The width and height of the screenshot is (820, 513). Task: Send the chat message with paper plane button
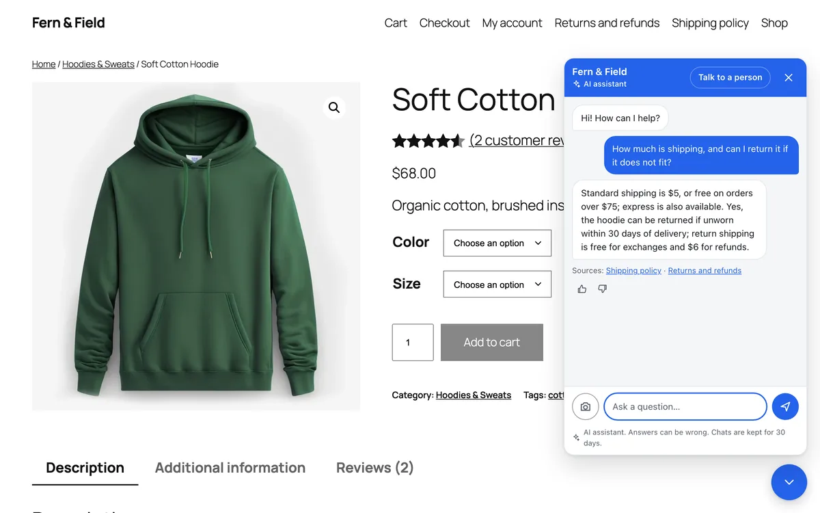click(785, 406)
